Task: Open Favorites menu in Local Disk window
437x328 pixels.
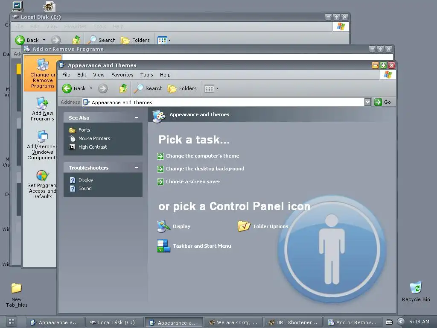Action: [75, 26]
